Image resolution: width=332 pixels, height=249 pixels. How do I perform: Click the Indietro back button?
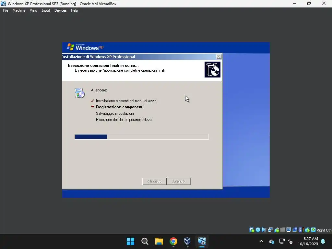point(154,181)
